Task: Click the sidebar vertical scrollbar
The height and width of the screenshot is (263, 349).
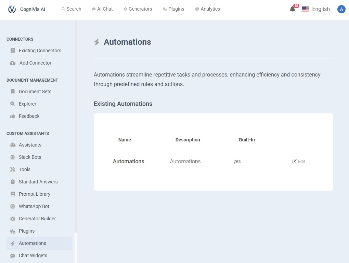Action: (76, 126)
